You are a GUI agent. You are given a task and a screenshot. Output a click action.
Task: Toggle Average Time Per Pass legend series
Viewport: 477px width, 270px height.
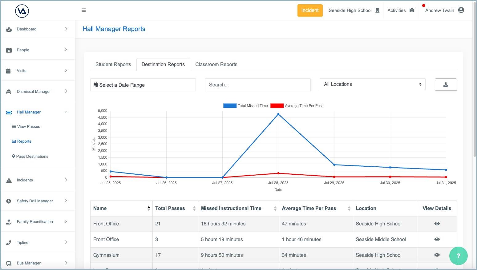tap(297, 106)
